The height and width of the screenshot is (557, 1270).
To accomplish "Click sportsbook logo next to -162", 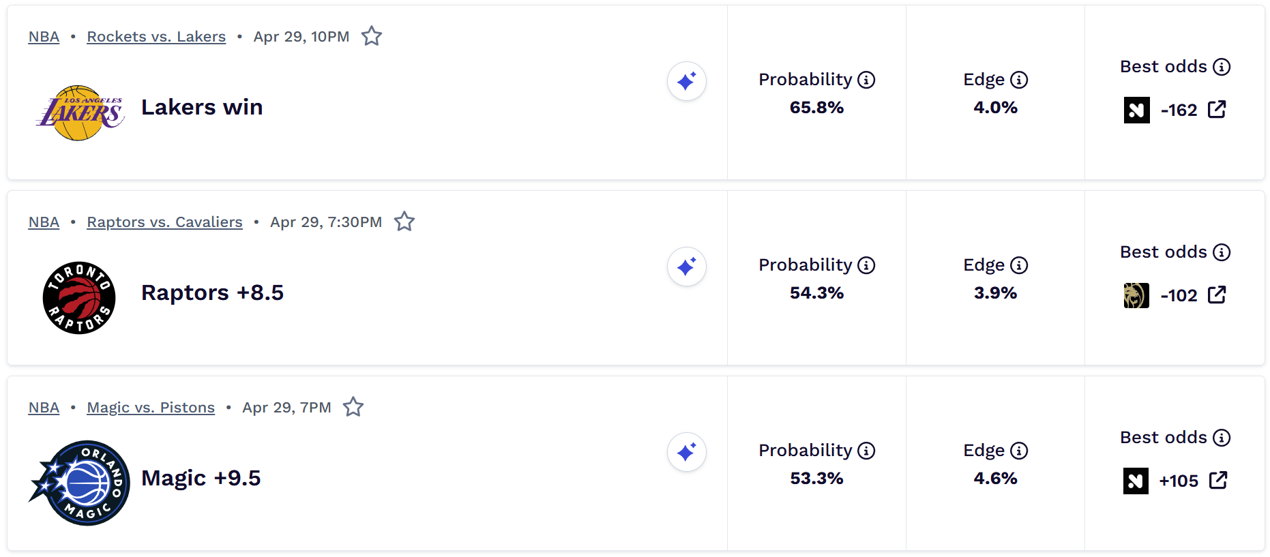I will pos(1136,110).
